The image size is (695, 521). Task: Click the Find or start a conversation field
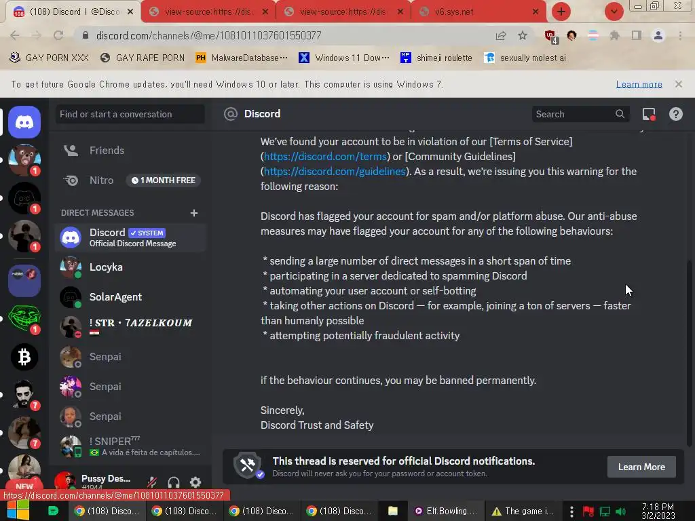(x=130, y=114)
